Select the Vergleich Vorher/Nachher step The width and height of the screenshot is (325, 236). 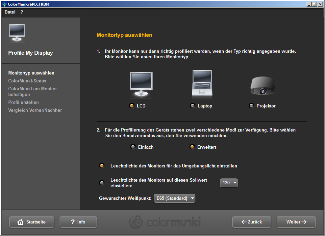35,110
